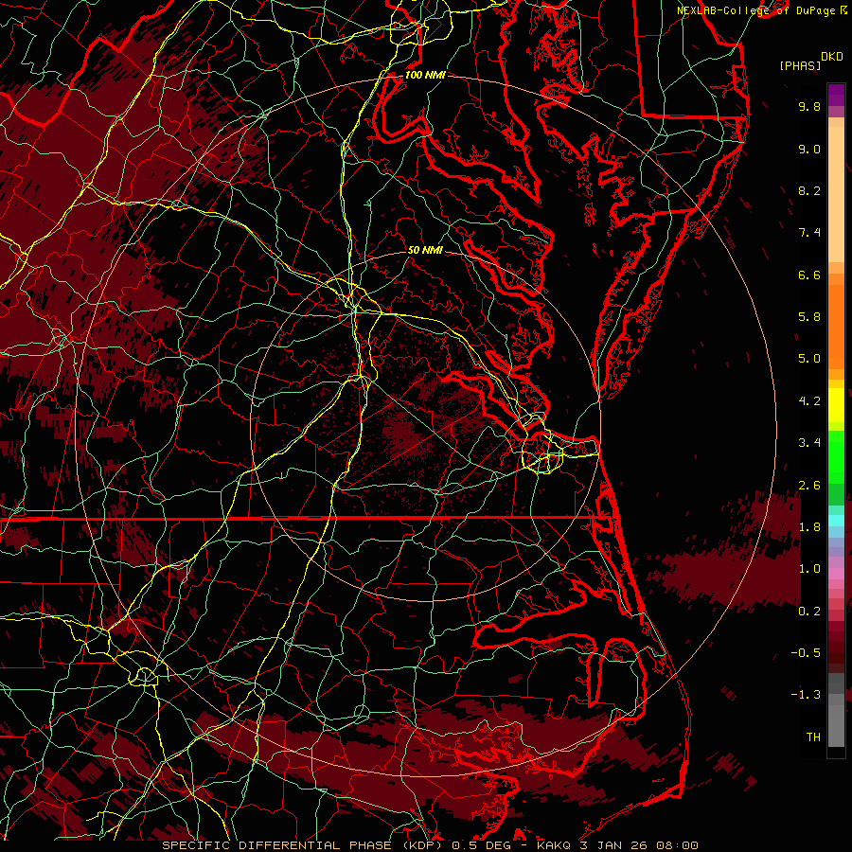Click the KAKQ station identifier in caption

554,845
